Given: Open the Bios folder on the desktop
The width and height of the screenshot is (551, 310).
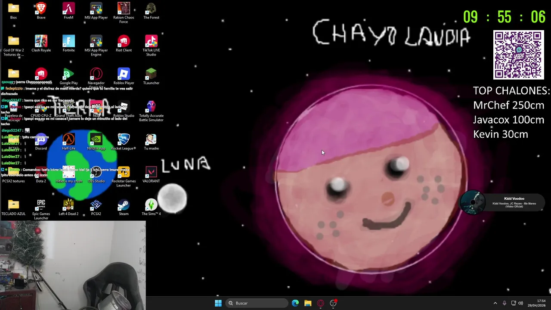Looking at the screenshot, I should 13,11.
